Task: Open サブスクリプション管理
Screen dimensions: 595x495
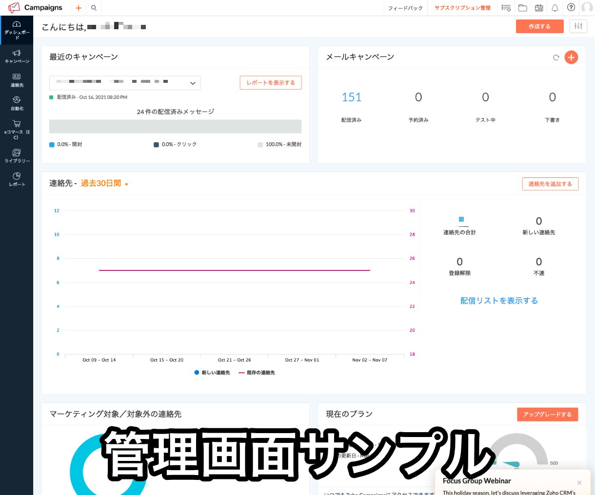Action: point(462,8)
